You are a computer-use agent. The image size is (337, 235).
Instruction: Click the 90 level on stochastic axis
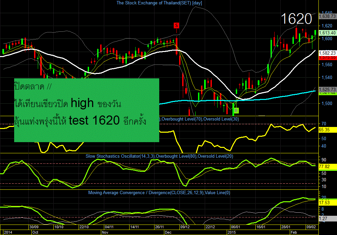(x=324, y=160)
